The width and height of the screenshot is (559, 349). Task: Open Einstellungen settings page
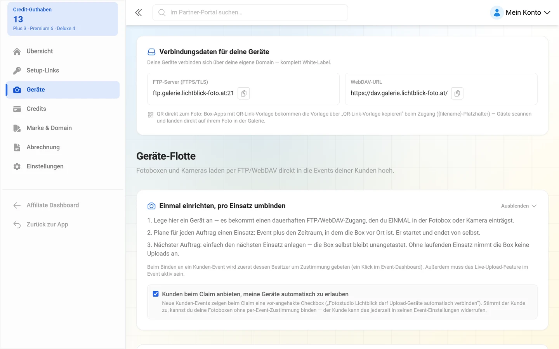[62, 167]
